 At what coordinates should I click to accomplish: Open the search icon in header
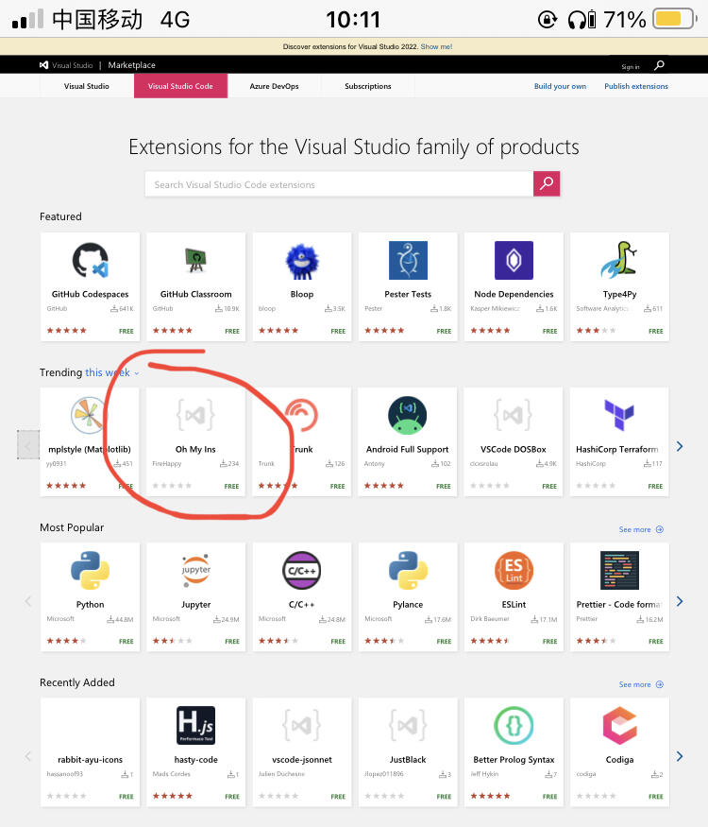click(x=659, y=65)
